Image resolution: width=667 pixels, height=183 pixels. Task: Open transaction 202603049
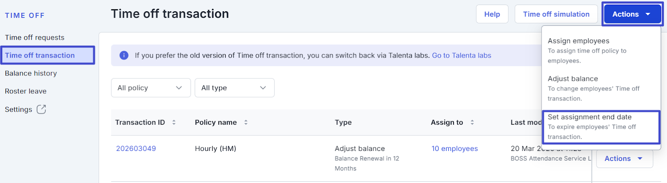pyautogui.click(x=136, y=149)
